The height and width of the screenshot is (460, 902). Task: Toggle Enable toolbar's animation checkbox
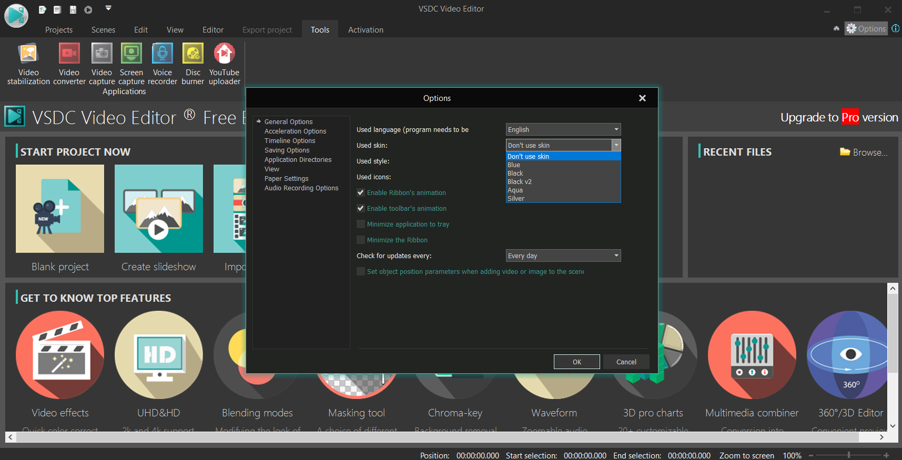(361, 208)
